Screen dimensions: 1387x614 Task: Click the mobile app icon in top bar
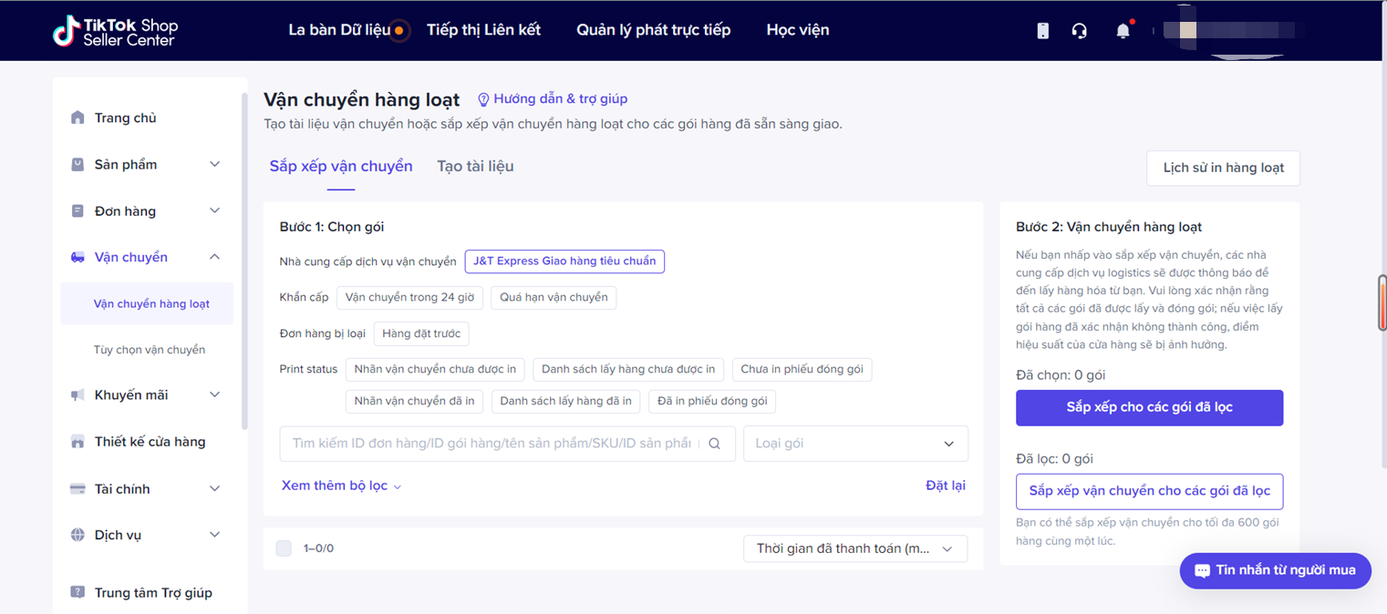1042,30
